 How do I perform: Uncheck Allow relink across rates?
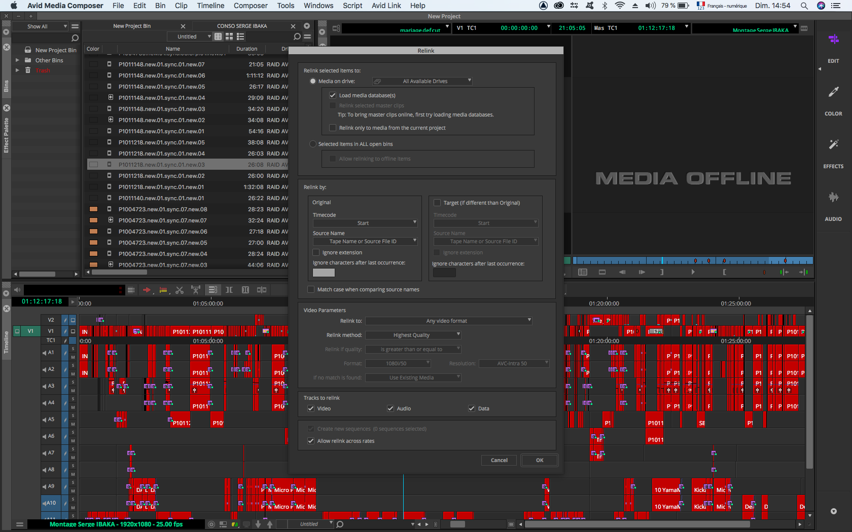[311, 441]
